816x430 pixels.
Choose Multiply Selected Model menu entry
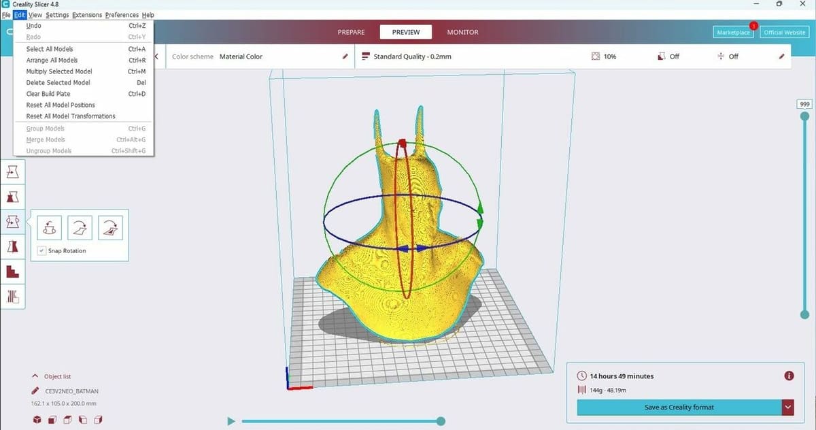[85, 71]
